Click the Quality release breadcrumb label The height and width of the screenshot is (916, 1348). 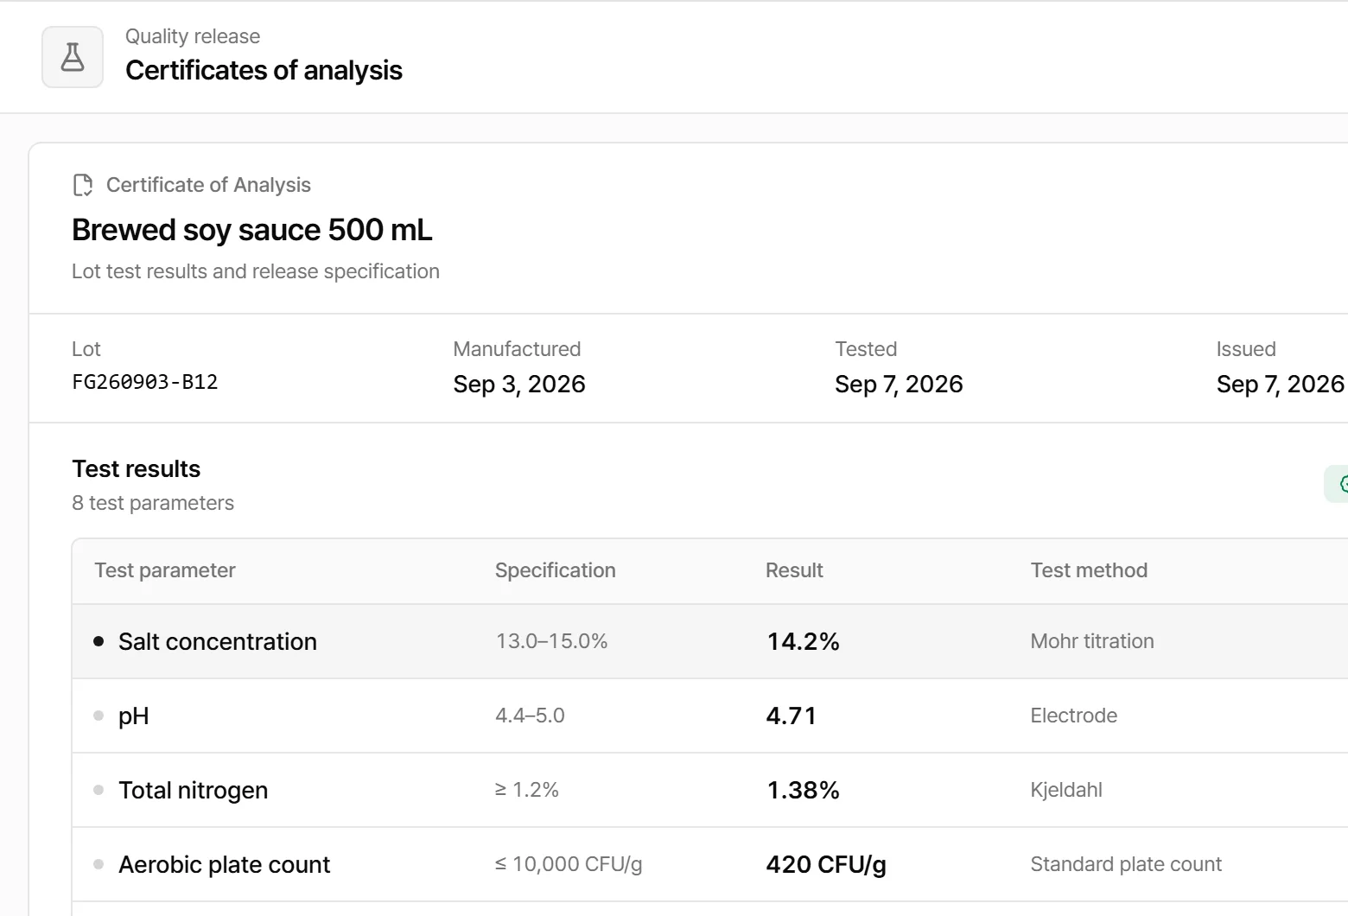coord(193,36)
